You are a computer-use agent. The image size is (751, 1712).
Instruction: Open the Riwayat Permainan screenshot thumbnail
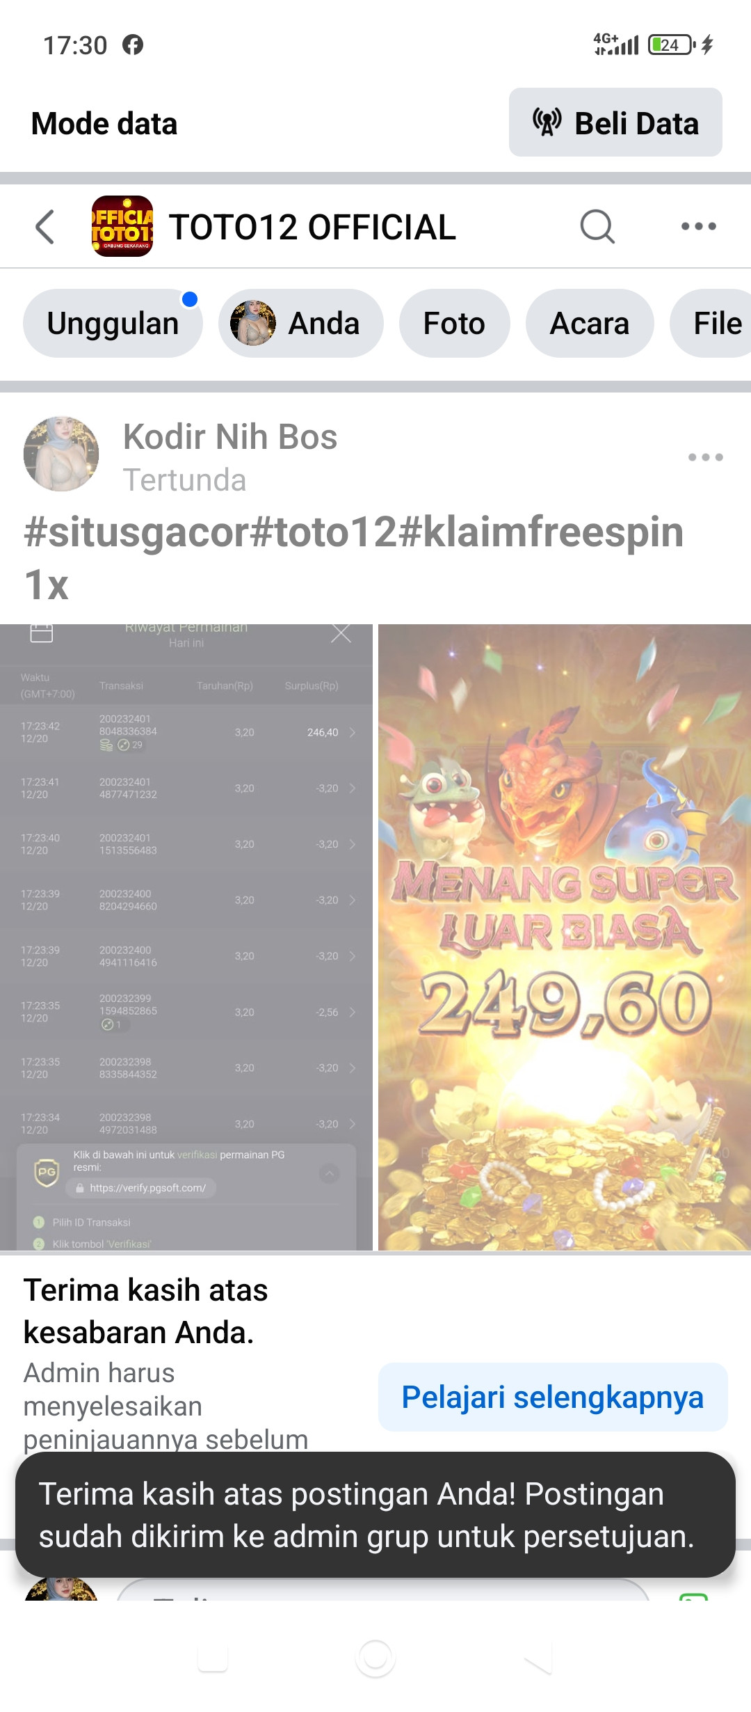(x=186, y=937)
